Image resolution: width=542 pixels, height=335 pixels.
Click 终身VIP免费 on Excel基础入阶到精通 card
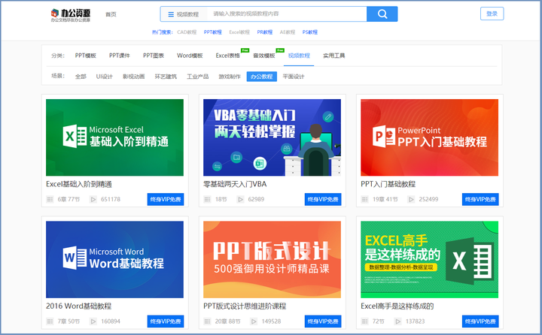(x=166, y=199)
